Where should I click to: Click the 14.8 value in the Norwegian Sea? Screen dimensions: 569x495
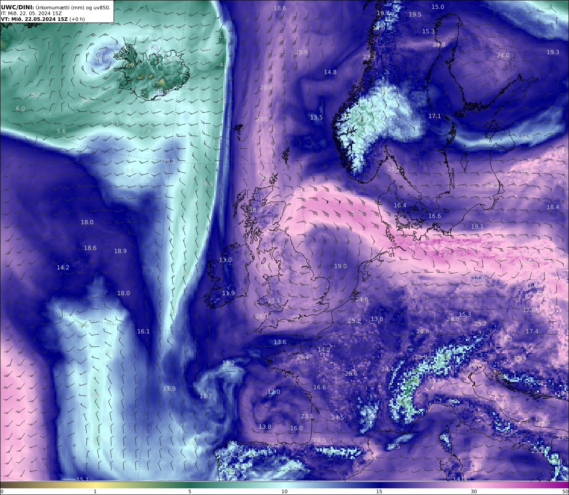[330, 72]
